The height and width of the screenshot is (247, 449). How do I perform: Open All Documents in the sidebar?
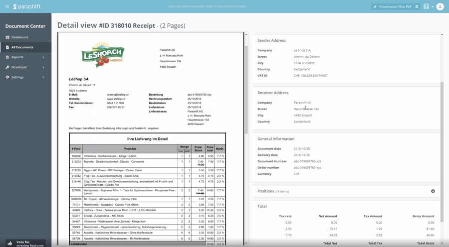tap(26, 47)
